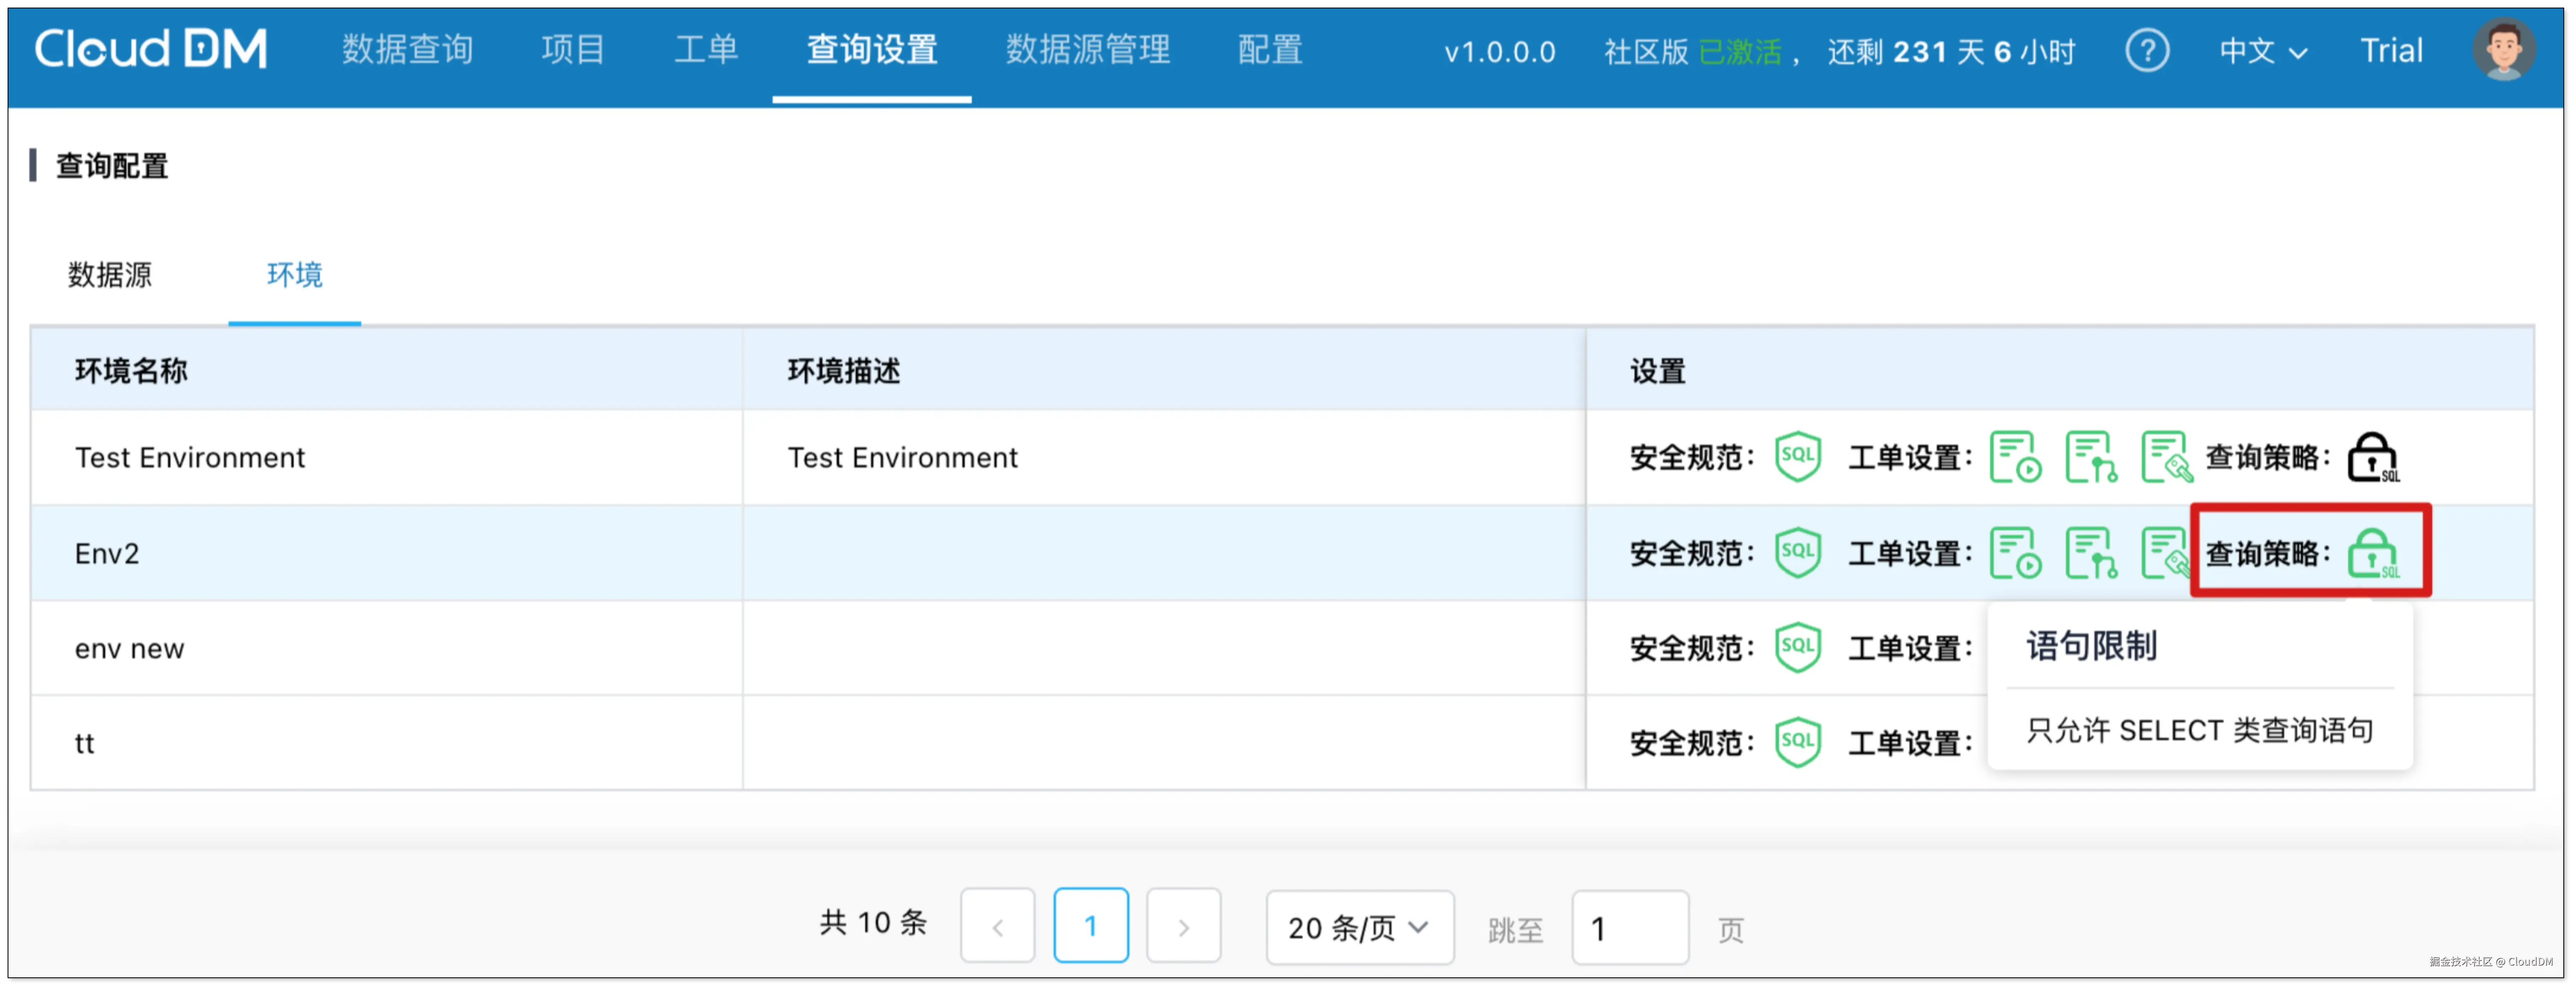Screen dimensions: 2576x990
Task: Click Test Environment SQL security shield icon
Action: [1797, 457]
